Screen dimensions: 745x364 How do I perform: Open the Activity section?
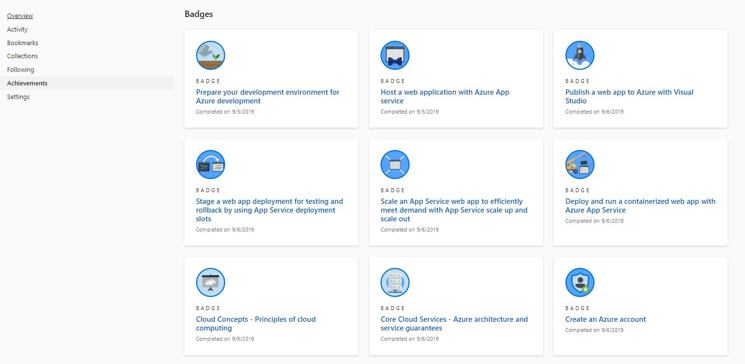tap(17, 30)
